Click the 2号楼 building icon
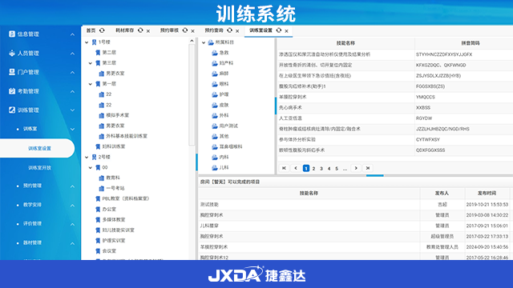The height and width of the screenshot is (288, 513). click(94, 157)
